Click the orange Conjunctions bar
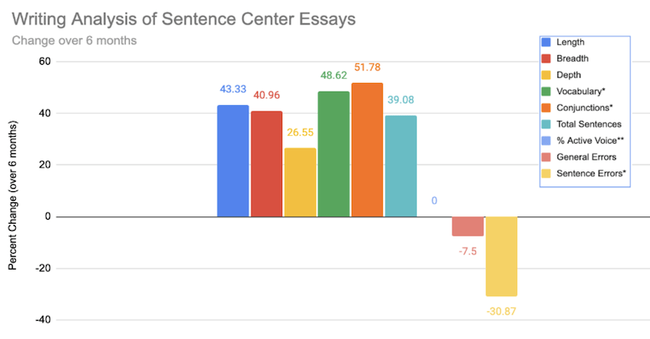 (x=367, y=149)
